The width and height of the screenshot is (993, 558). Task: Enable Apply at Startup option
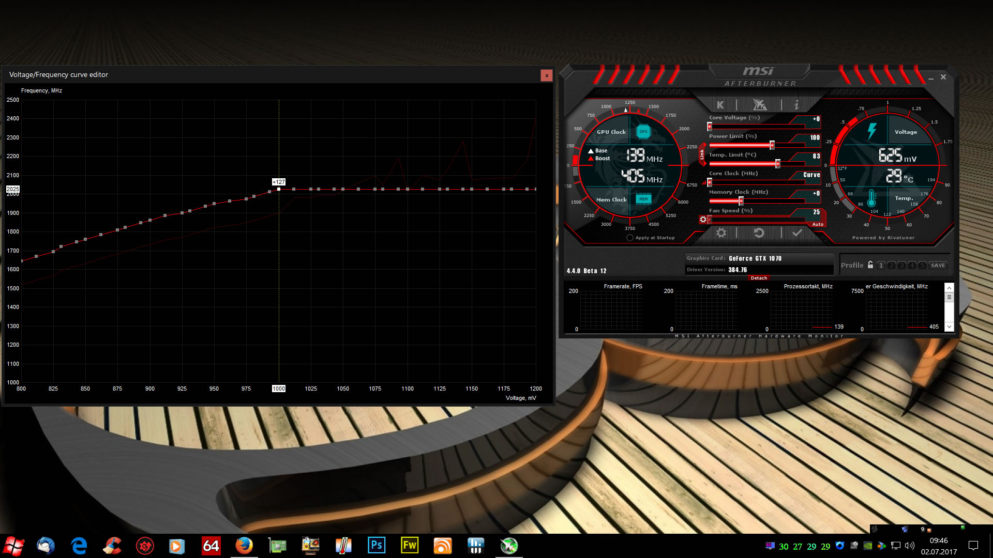(x=629, y=238)
